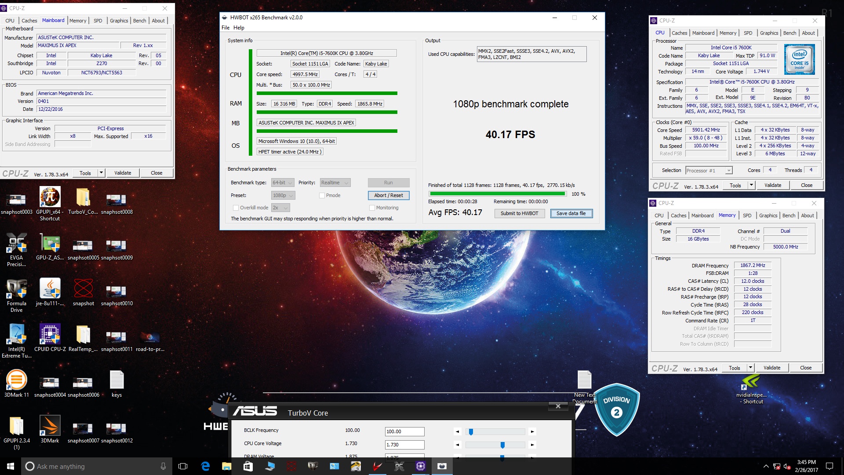Open road-to-pr... desktop file
Screen dimensions: 844x475
pos(150,341)
